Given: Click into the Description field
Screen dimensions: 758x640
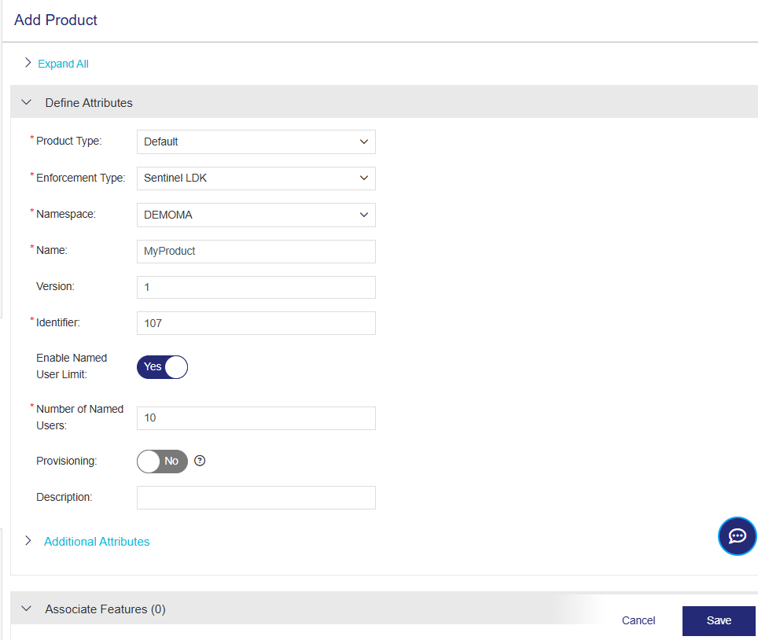Looking at the screenshot, I should tap(256, 498).
